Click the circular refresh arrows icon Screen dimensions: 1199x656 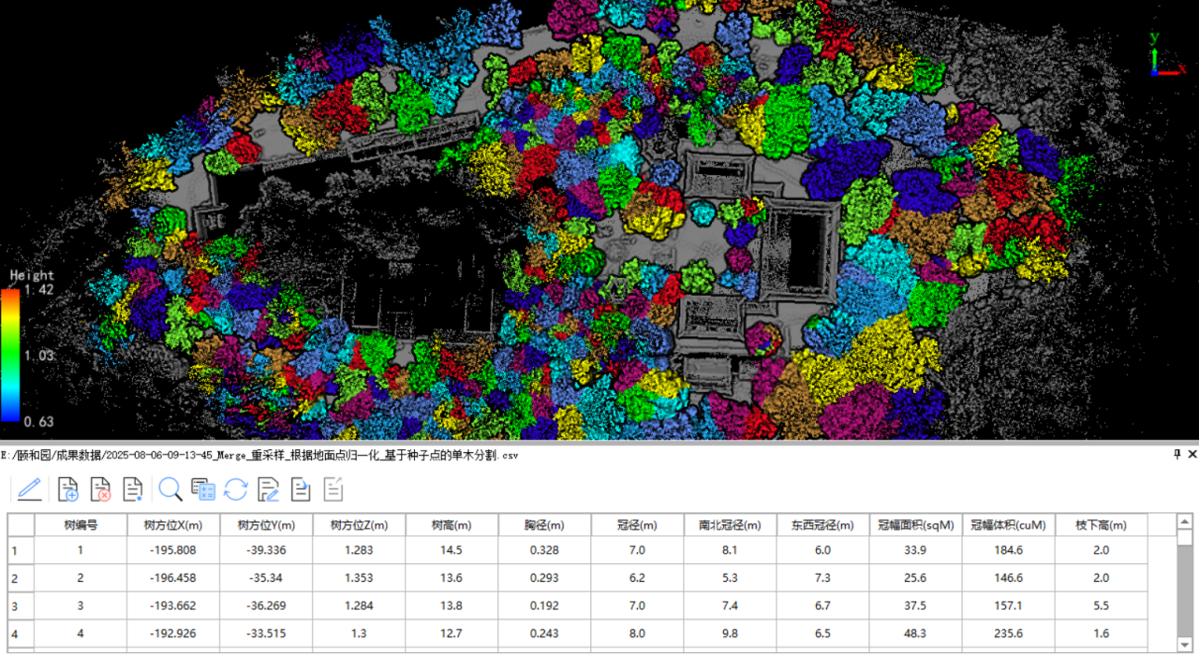(x=235, y=488)
